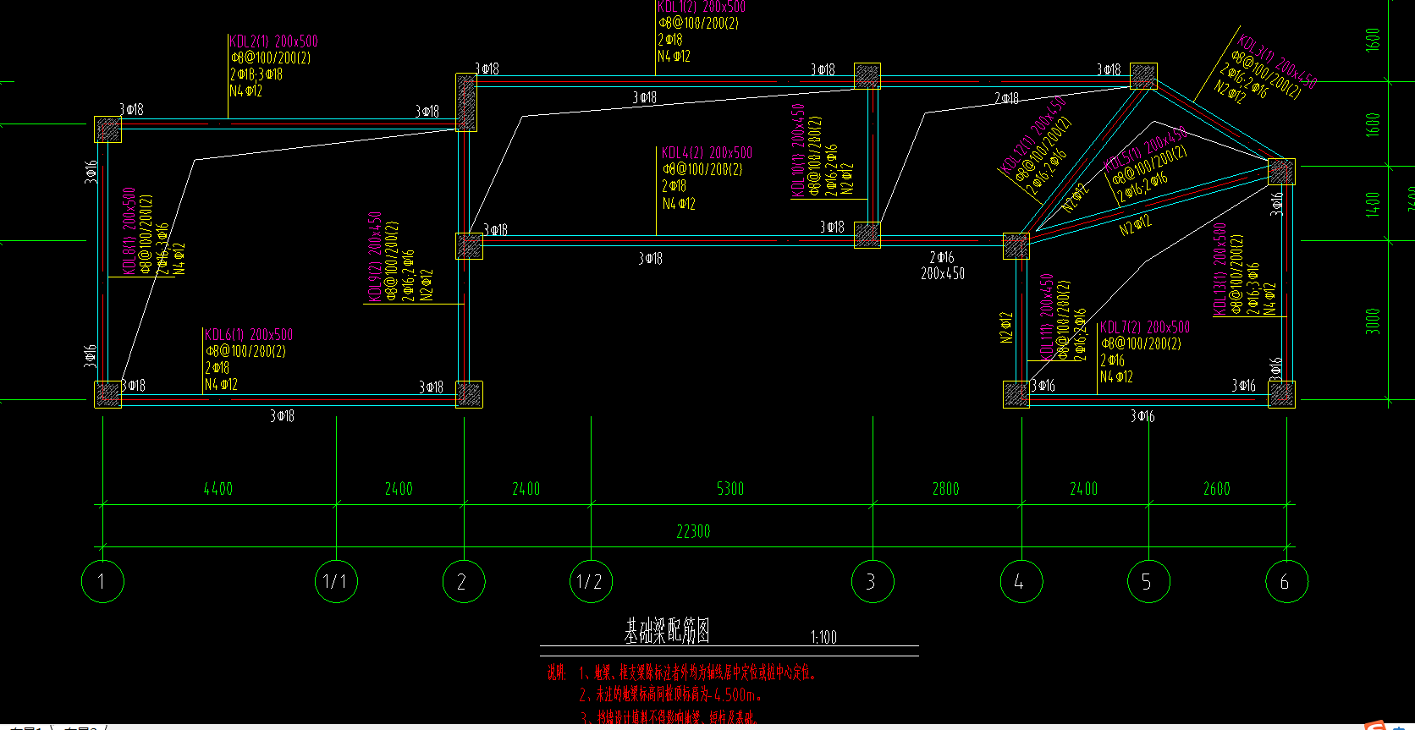The width and height of the screenshot is (1415, 730).
Task: Click the 1400 vertical dimension text
Action: click(x=1373, y=204)
